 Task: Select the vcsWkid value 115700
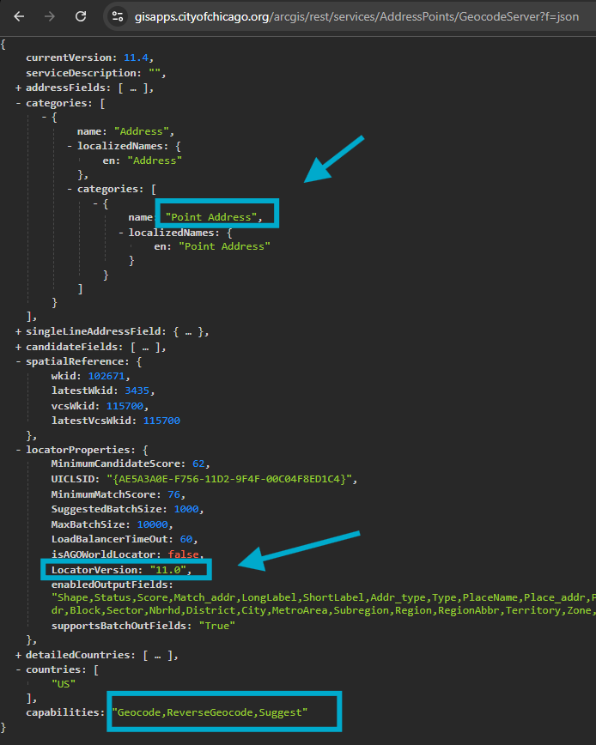[x=125, y=406]
